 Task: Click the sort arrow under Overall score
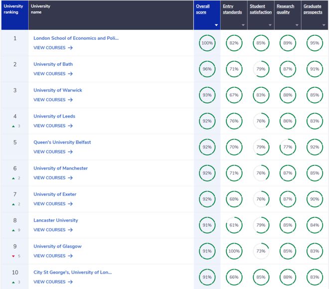[216, 25]
